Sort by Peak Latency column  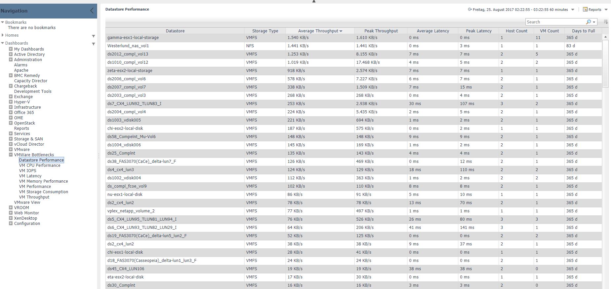pos(479,31)
